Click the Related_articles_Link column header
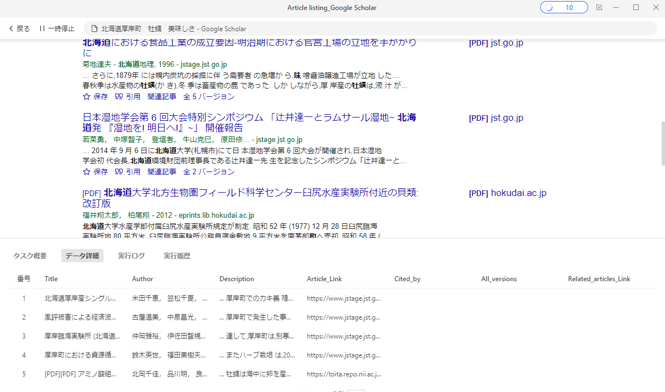 point(599,279)
